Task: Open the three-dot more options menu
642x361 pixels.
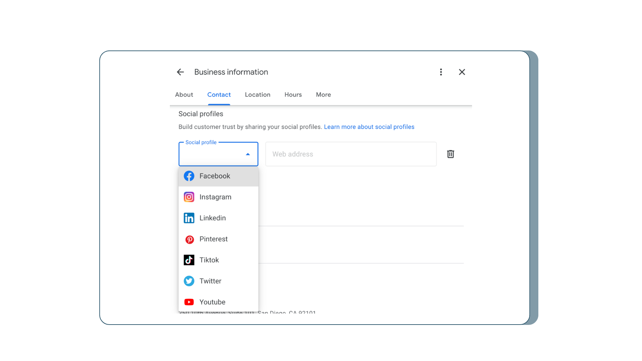Action: click(441, 72)
